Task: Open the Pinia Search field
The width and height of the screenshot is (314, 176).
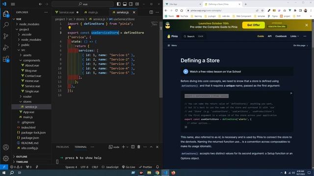Action: coord(194,36)
